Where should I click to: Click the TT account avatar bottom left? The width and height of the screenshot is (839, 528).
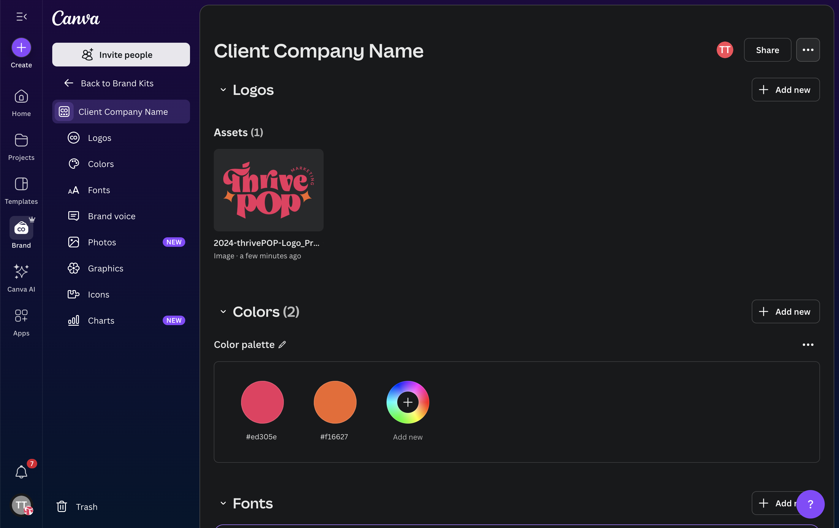click(x=22, y=505)
